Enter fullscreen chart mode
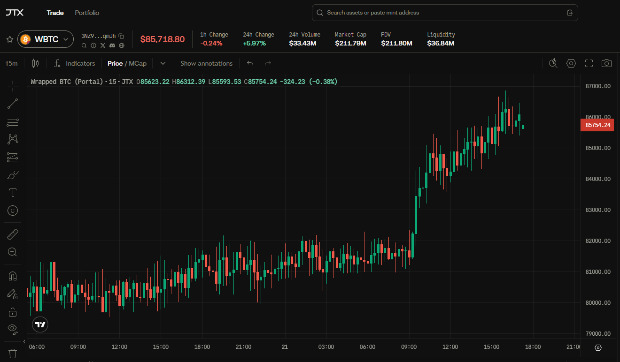 (x=589, y=63)
